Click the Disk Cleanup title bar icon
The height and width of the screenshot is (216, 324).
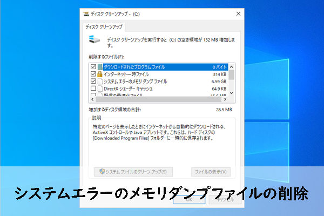click(86, 14)
